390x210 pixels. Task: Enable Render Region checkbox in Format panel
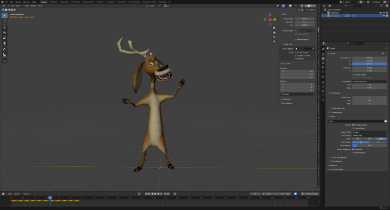(353, 74)
